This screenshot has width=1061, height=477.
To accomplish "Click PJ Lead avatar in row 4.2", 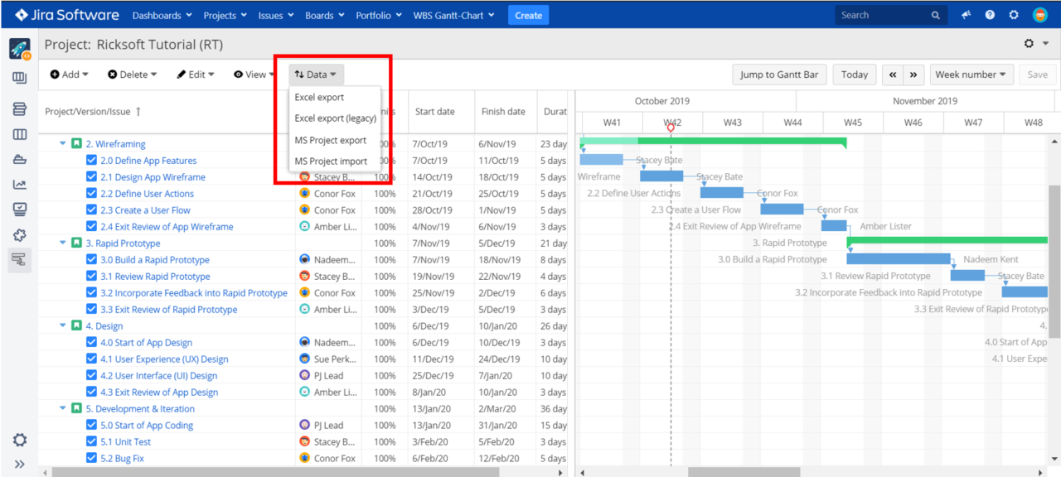I will click(x=305, y=376).
